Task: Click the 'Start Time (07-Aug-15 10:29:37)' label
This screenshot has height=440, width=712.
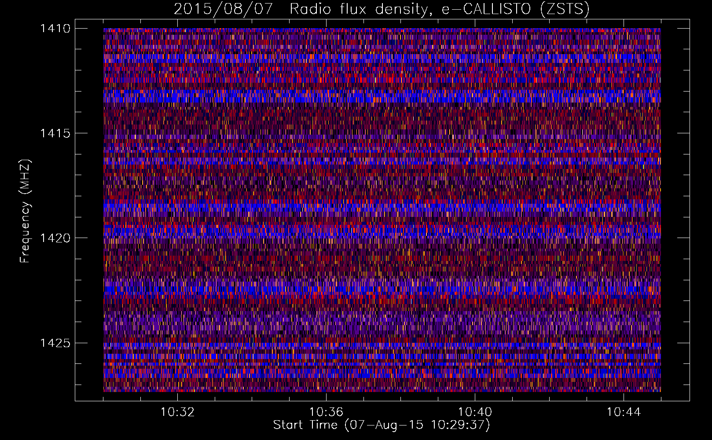Action: coord(382,425)
